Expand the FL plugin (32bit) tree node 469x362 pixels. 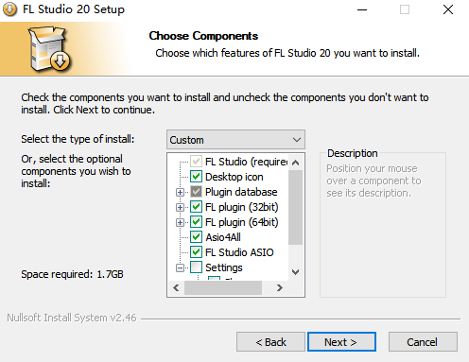click(x=180, y=207)
